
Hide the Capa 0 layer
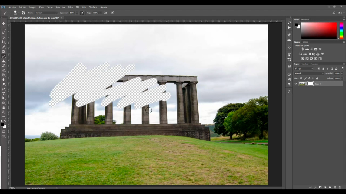(x=296, y=84)
